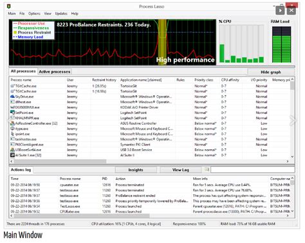
Task: Click the View Log button
Action: [181, 170]
